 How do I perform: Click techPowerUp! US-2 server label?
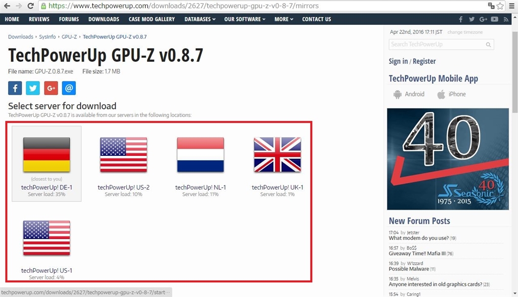pos(123,187)
